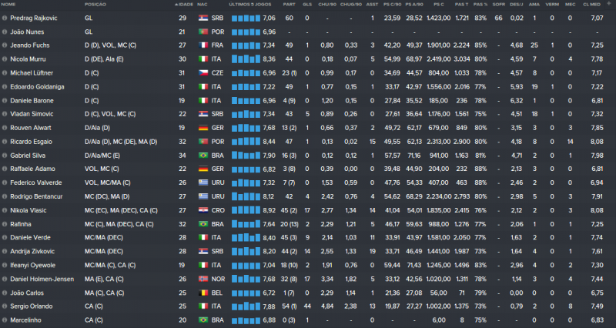This screenshot has width=616, height=328.
Task: Click the info icon next to Marcelinho
Action: [x=5, y=320]
